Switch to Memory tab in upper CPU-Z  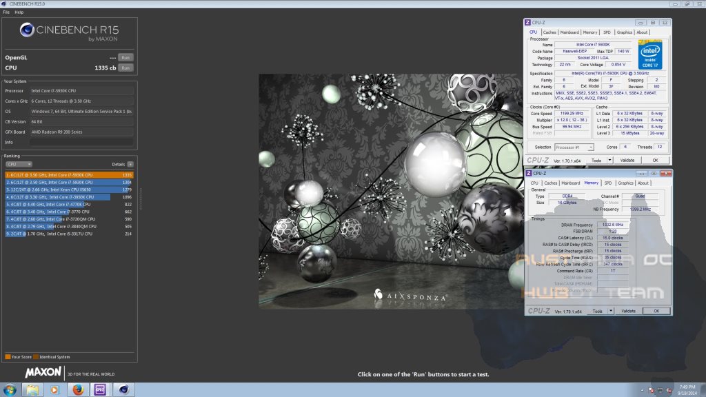click(x=590, y=32)
